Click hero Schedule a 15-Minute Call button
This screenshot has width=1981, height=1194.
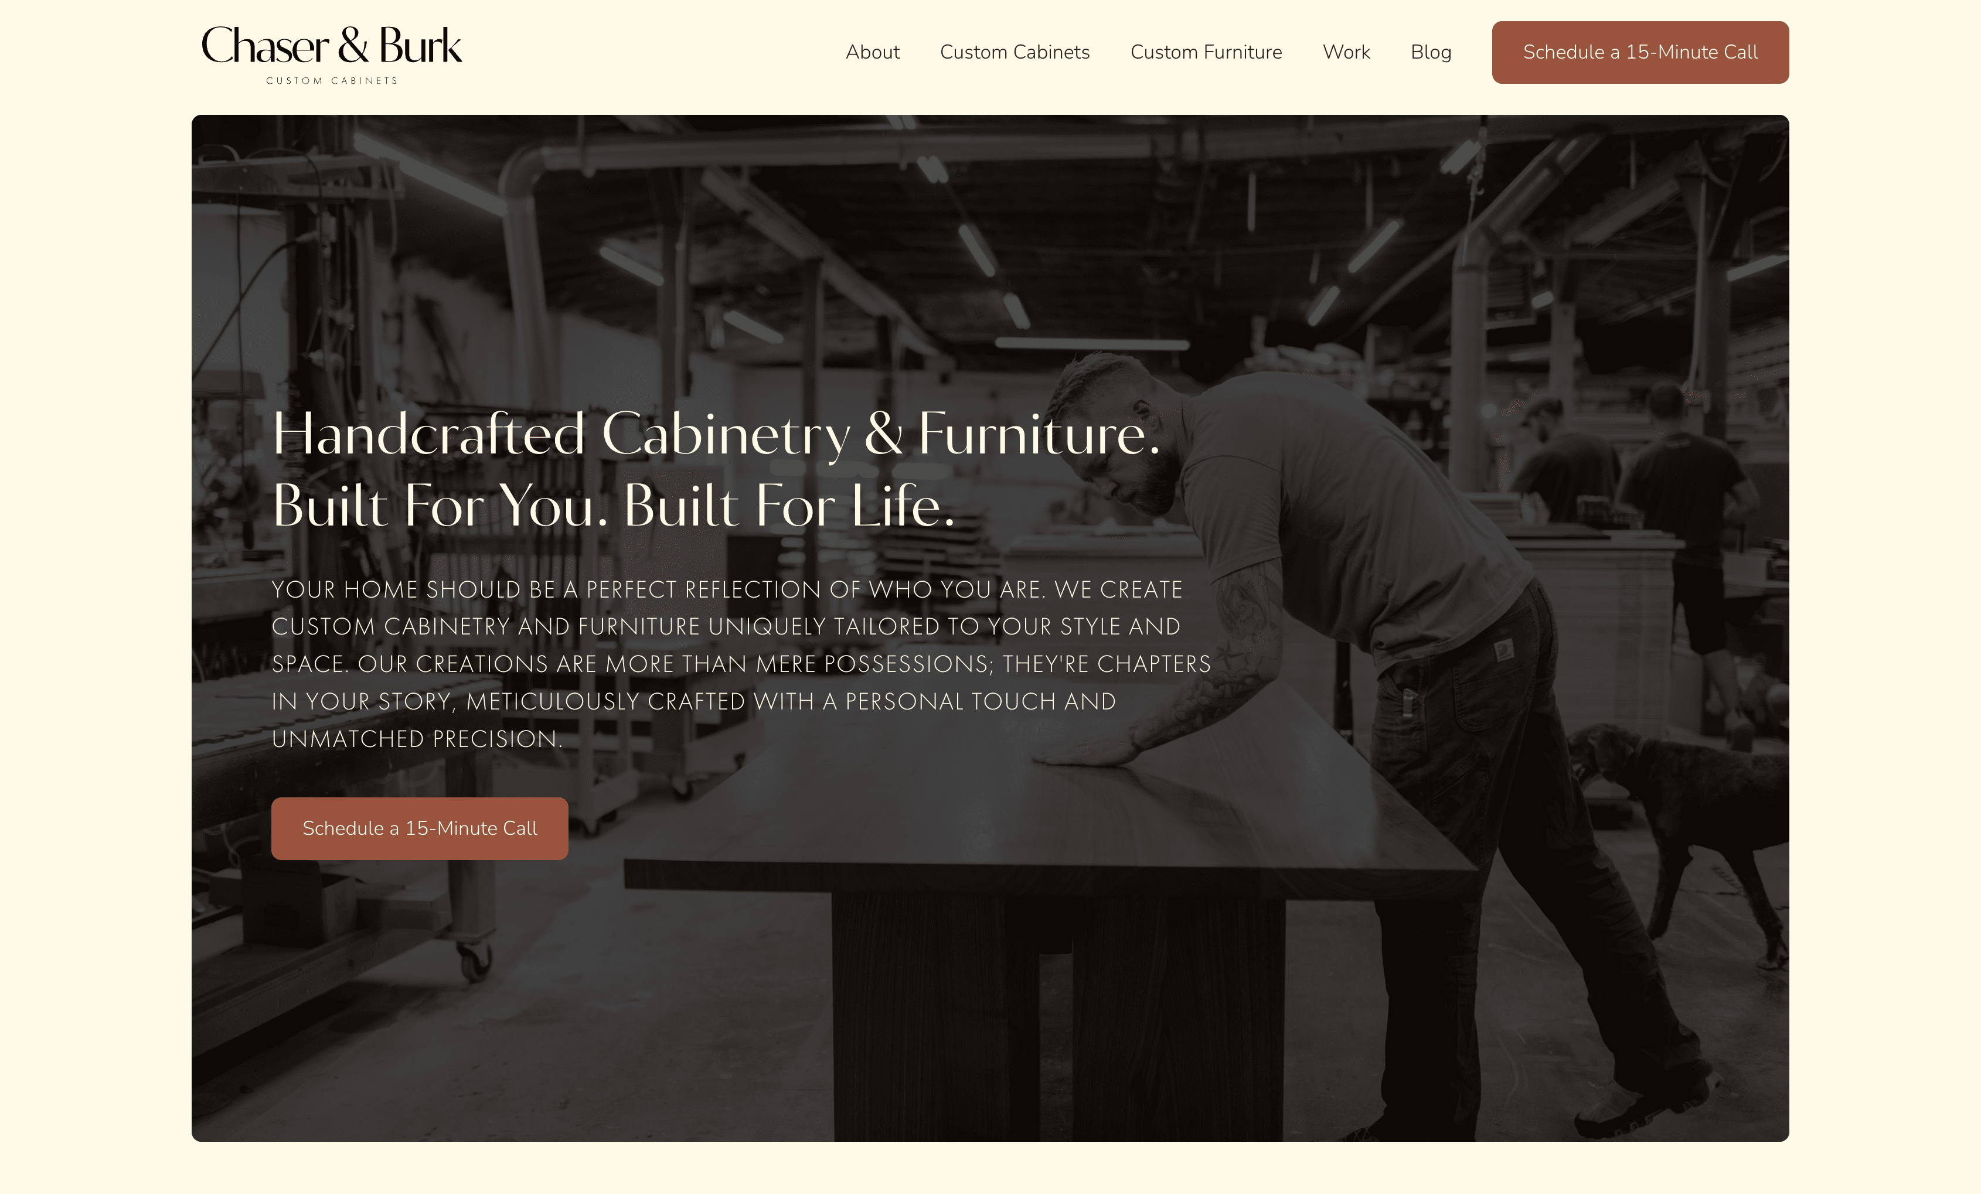point(420,828)
